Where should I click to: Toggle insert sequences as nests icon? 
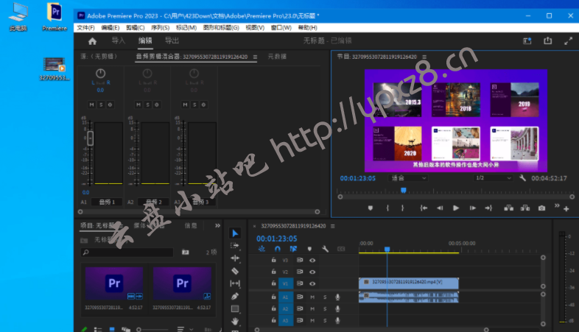(262, 249)
